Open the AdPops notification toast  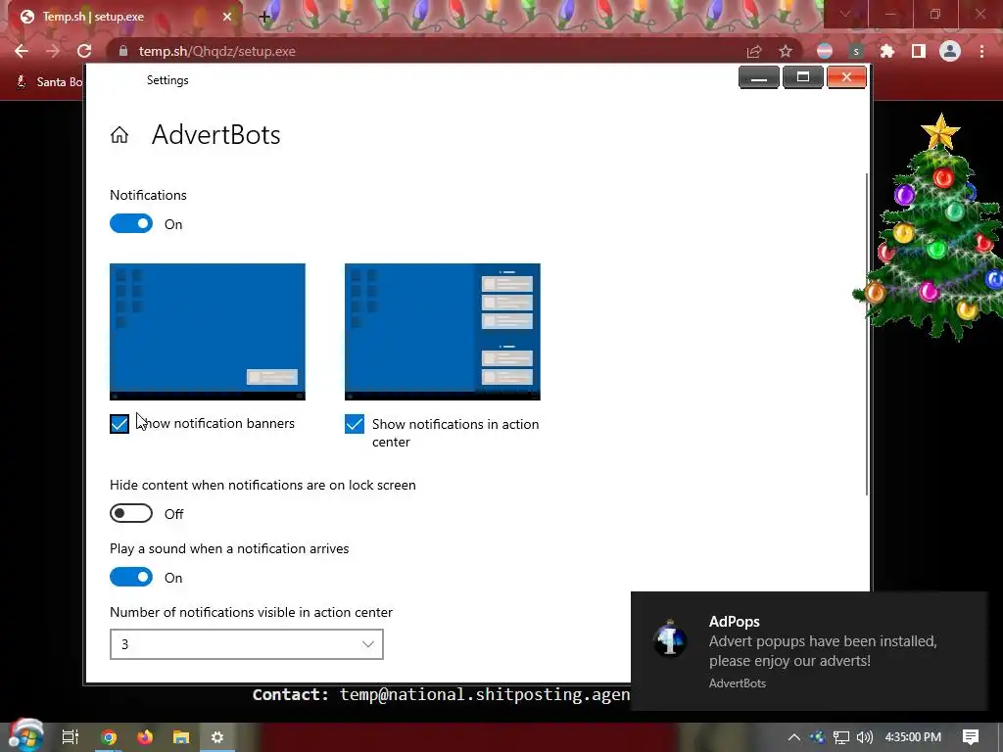tap(809, 651)
